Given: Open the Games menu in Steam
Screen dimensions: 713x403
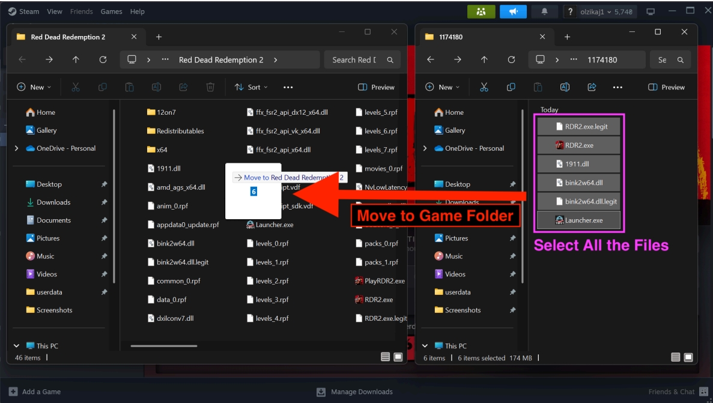Looking at the screenshot, I should 111,11.
